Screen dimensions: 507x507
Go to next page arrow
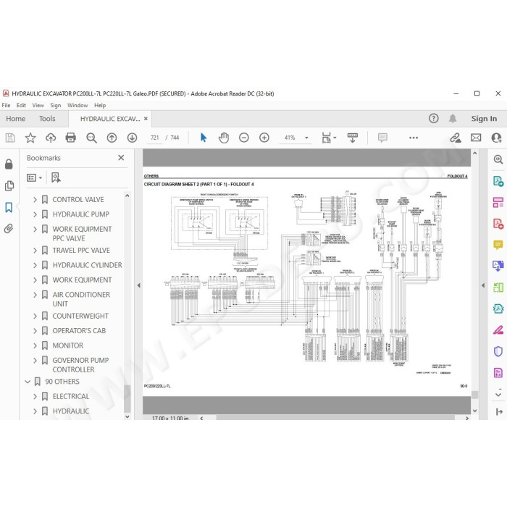coord(132,138)
